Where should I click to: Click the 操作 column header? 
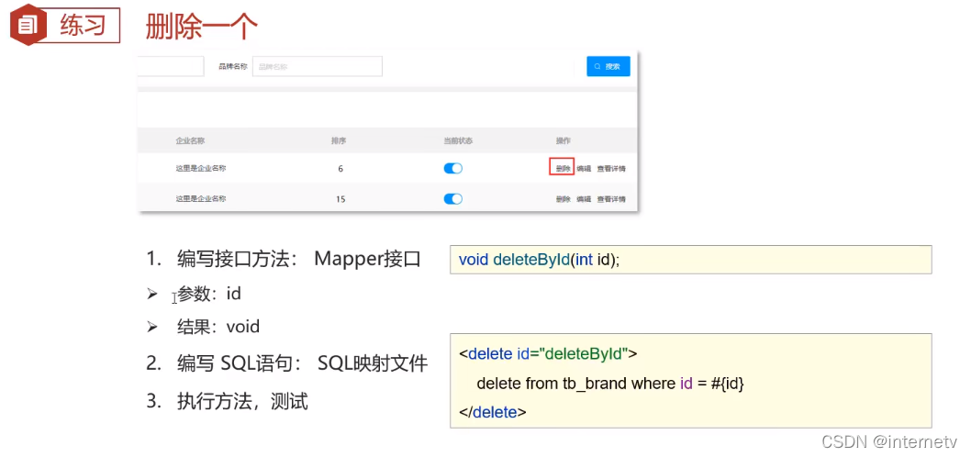pyautogui.click(x=563, y=140)
